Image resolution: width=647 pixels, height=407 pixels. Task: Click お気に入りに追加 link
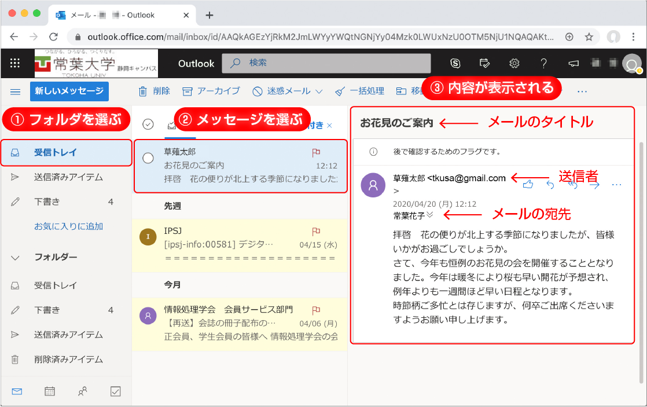tap(68, 226)
